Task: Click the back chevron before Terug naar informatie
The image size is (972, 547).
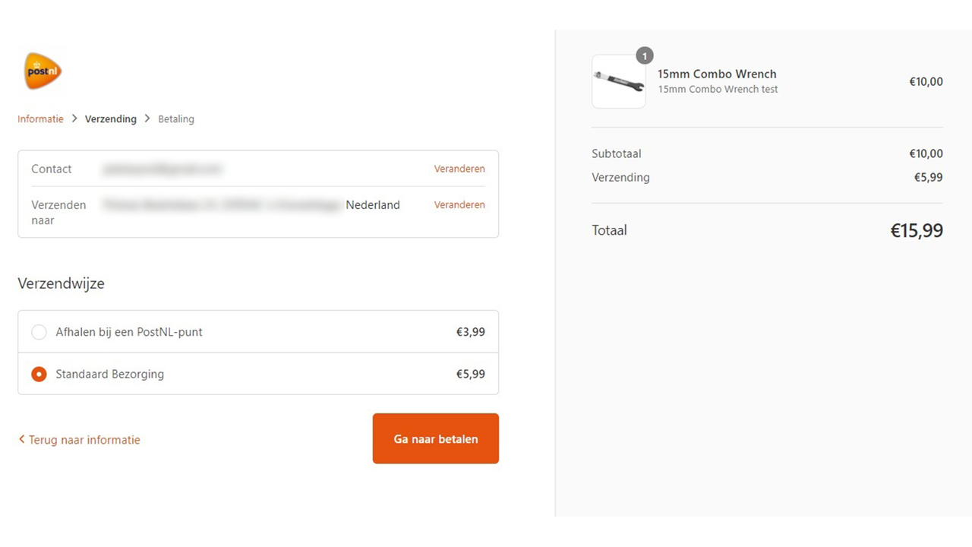Action: pos(21,439)
